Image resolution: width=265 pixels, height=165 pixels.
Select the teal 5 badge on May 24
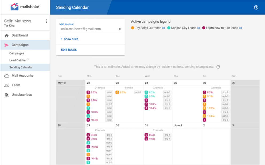pos(146,96)
